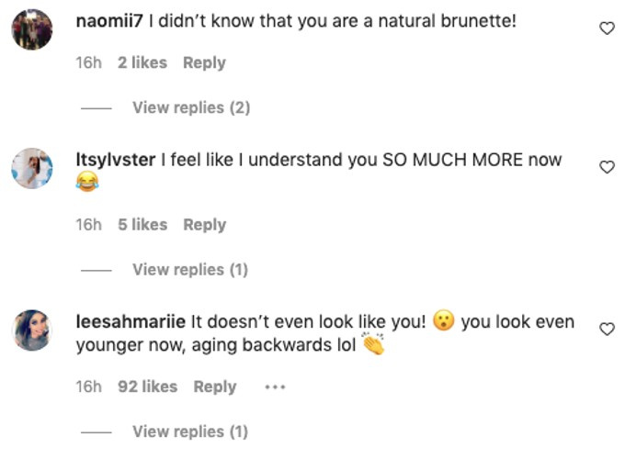The height and width of the screenshot is (459, 625).
Task: Reply to ltsylvster's comment
Action: click(204, 225)
